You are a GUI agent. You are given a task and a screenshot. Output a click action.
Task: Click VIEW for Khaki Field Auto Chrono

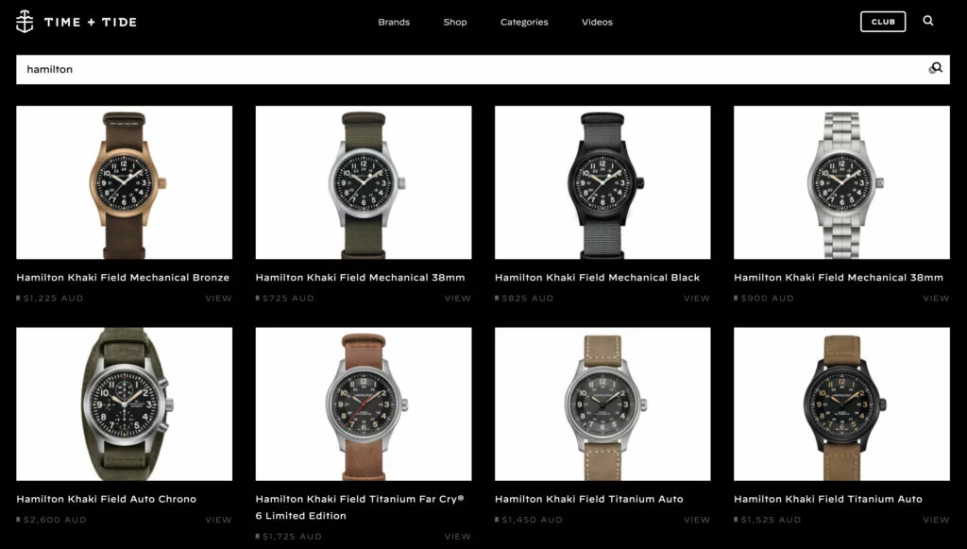[x=218, y=520]
